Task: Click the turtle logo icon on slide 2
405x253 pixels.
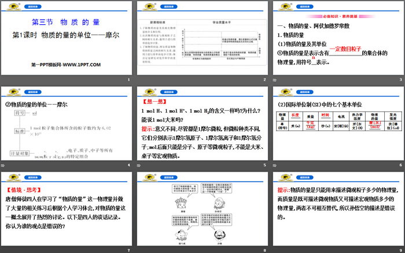Action: click(x=147, y=8)
